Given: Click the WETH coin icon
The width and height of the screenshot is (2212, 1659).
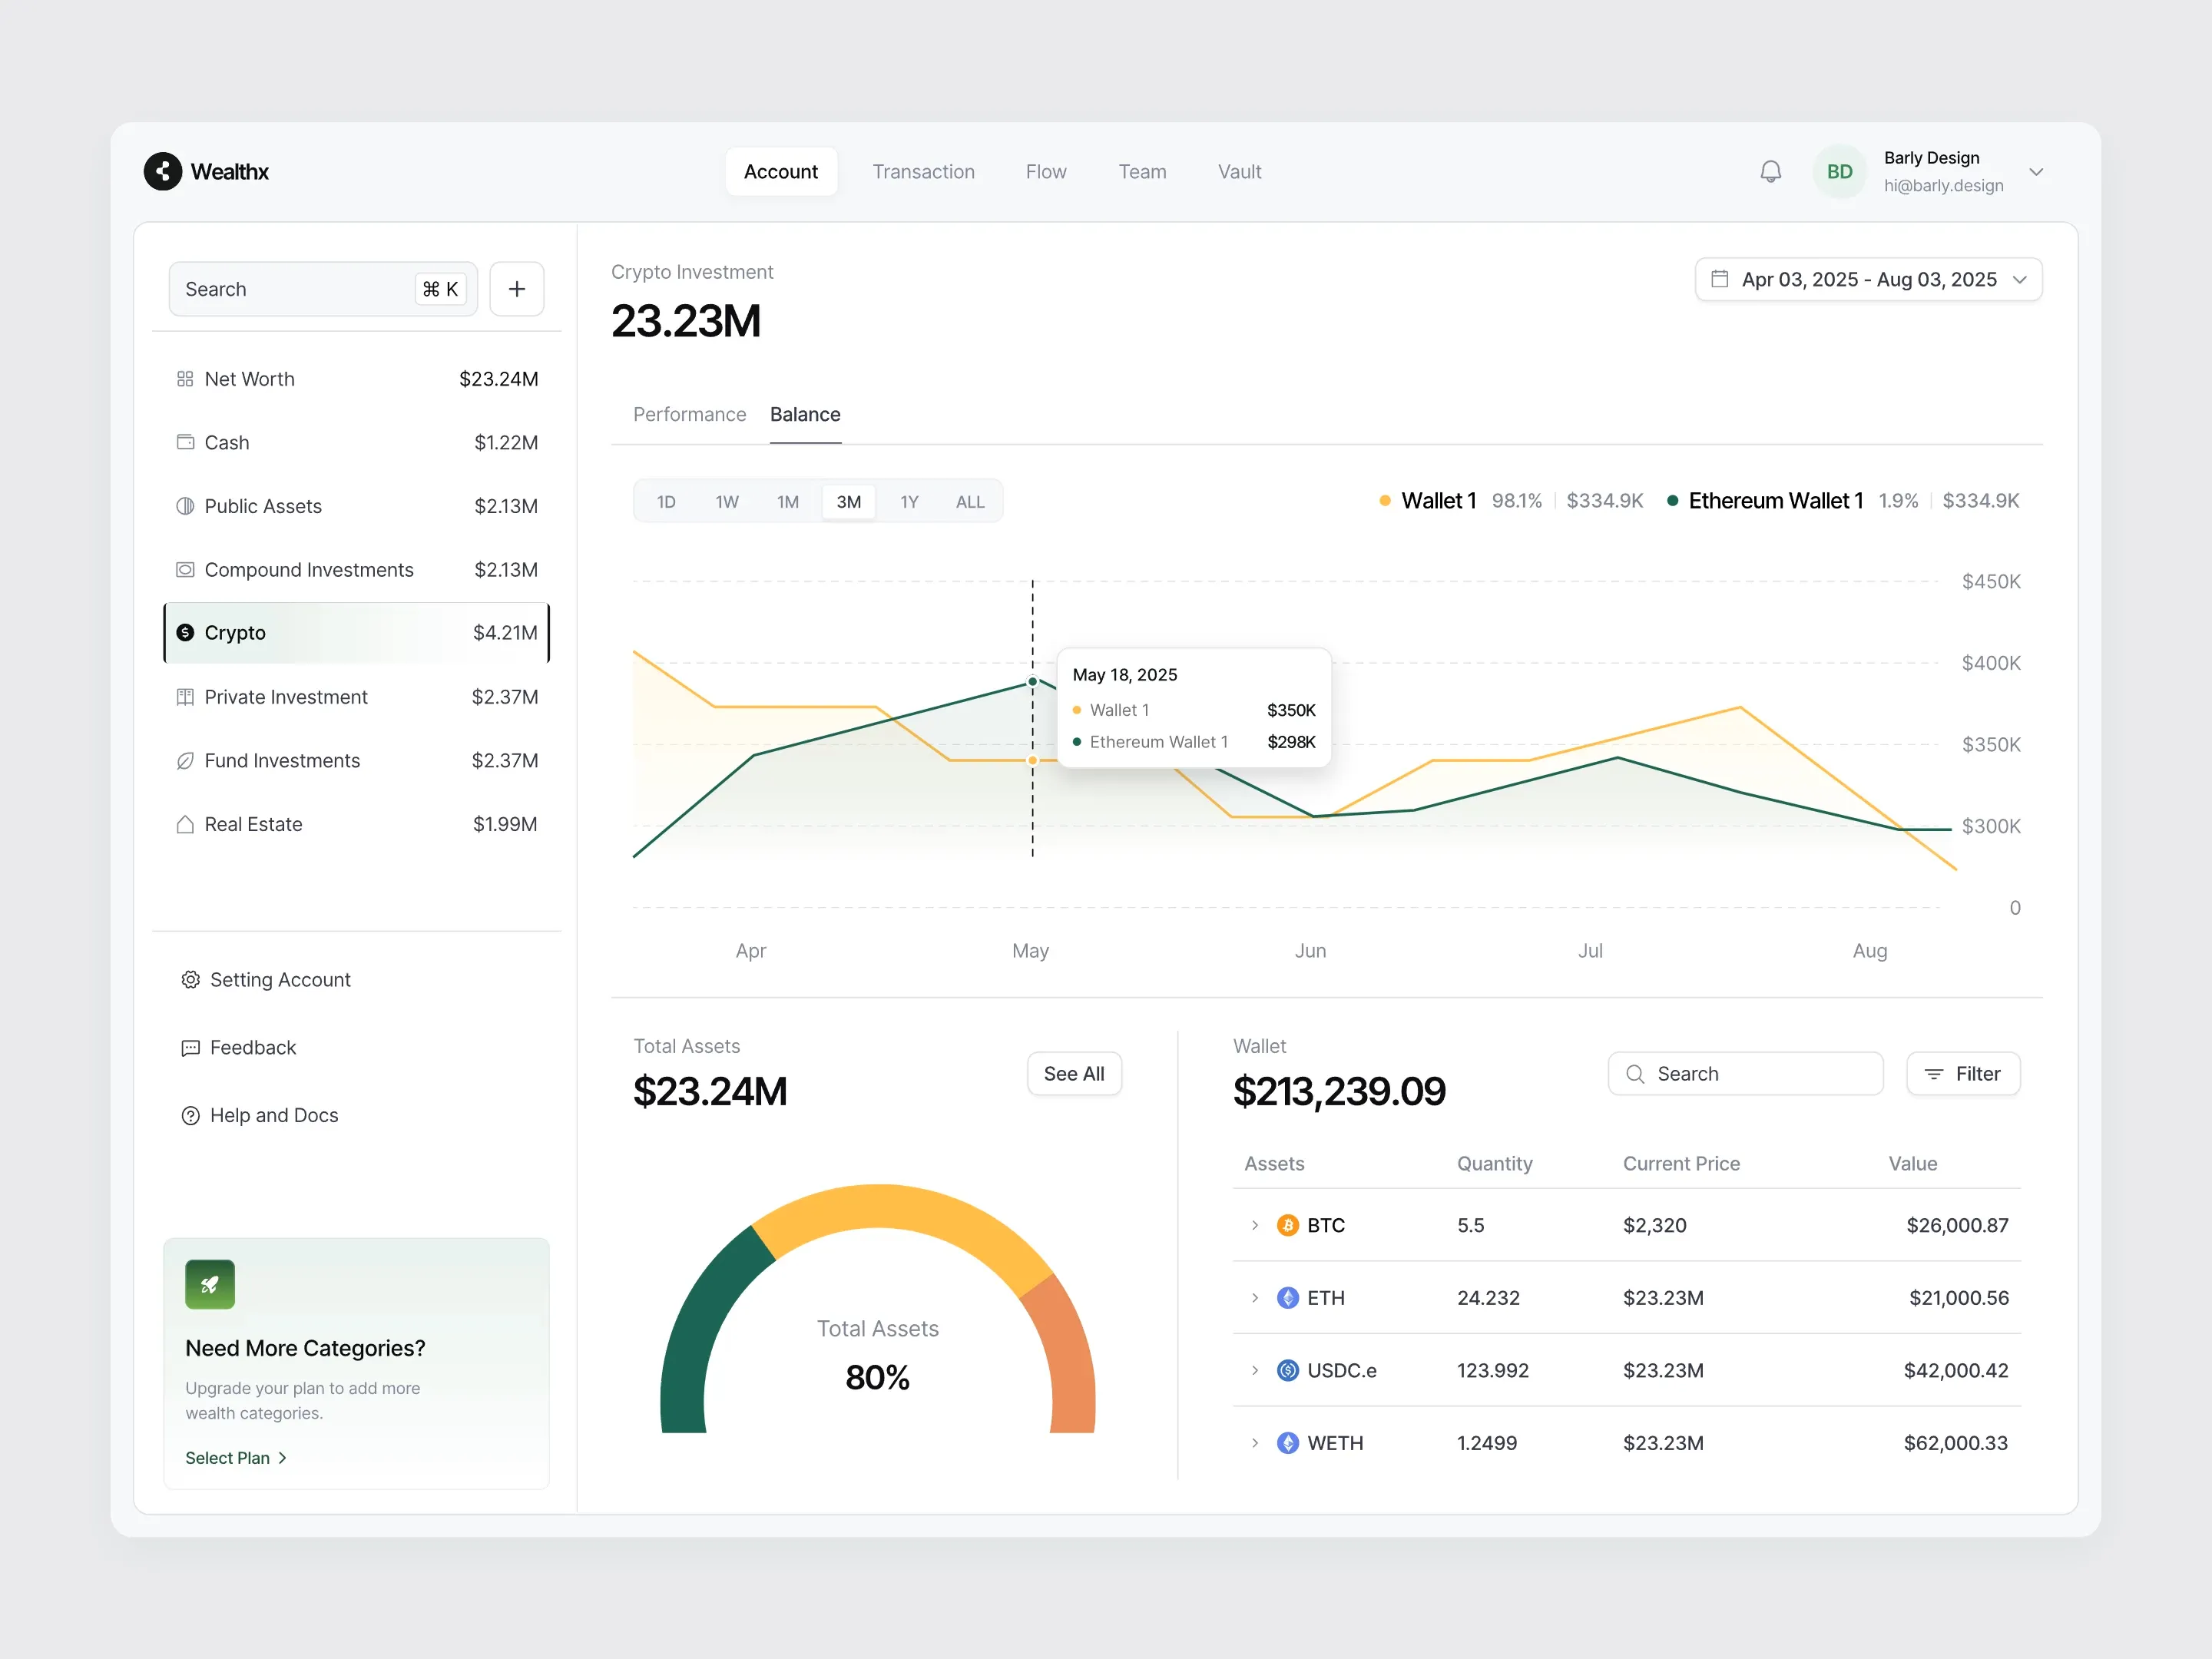Looking at the screenshot, I should pos(1288,1443).
